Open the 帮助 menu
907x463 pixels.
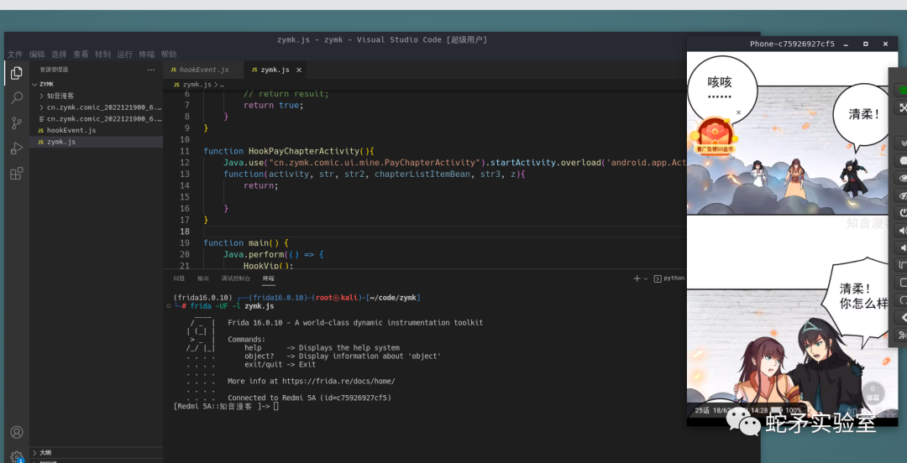[x=169, y=55]
